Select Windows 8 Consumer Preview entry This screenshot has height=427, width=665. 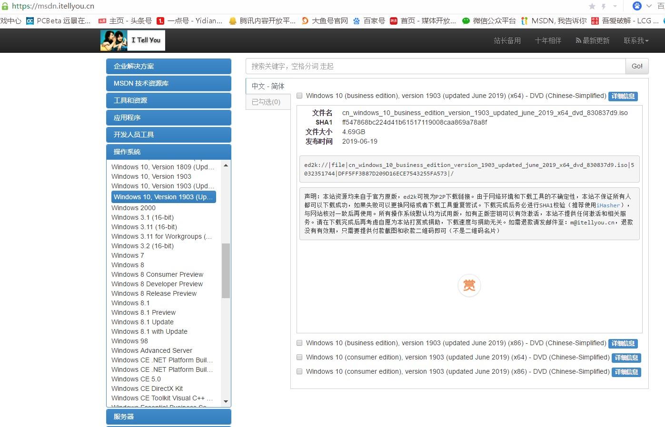[x=157, y=274]
